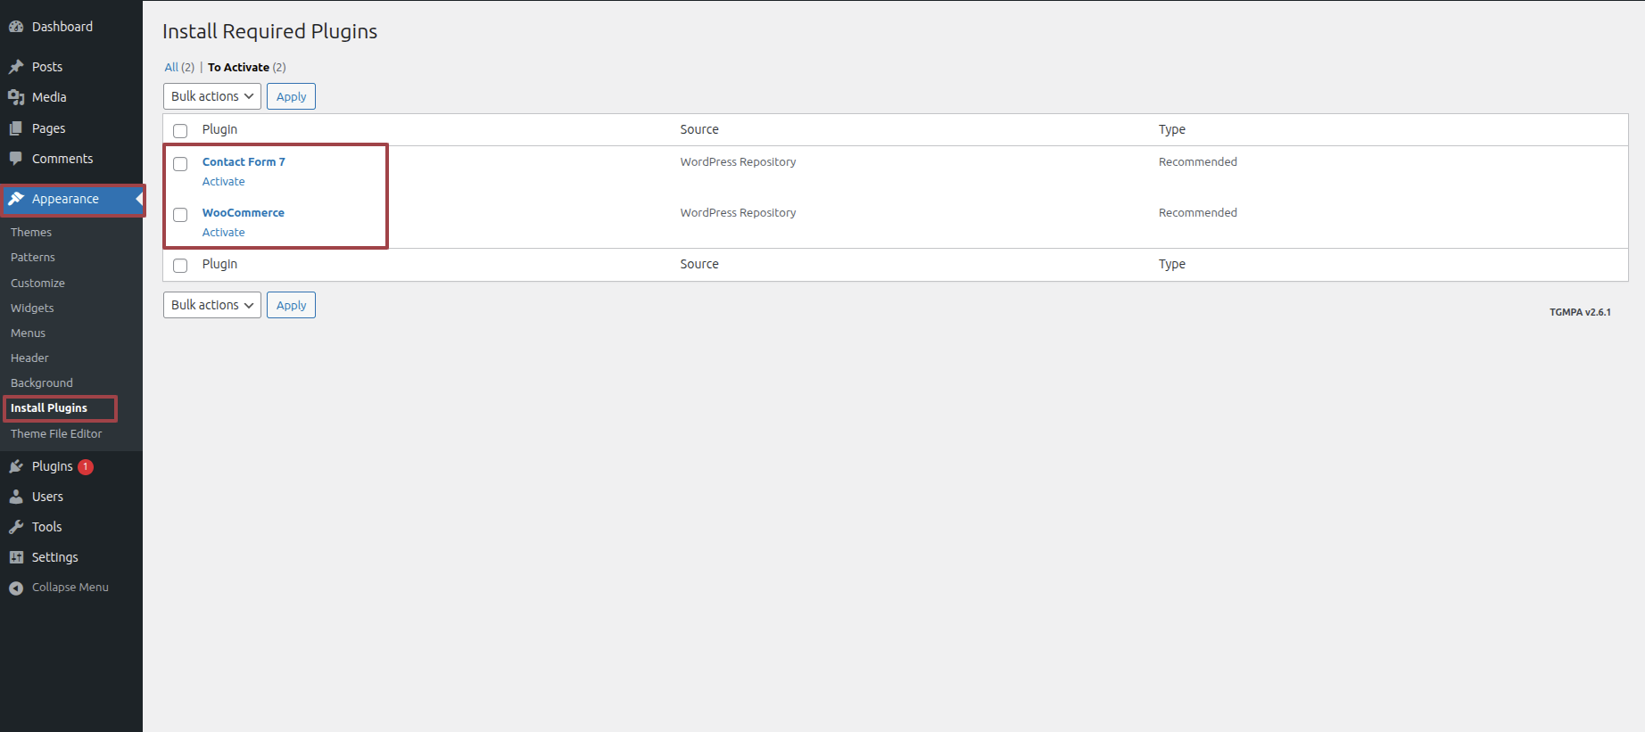
Task: Click the Comments speech bubble icon
Action: pos(16,159)
